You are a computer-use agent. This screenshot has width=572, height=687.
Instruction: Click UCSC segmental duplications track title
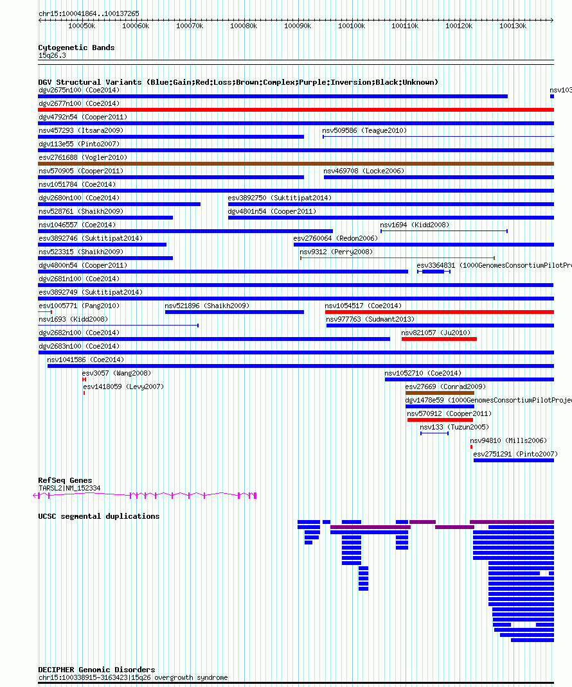click(x=99, y=517)
